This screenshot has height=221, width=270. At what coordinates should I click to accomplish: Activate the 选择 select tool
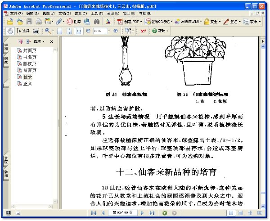click(23, 31)
